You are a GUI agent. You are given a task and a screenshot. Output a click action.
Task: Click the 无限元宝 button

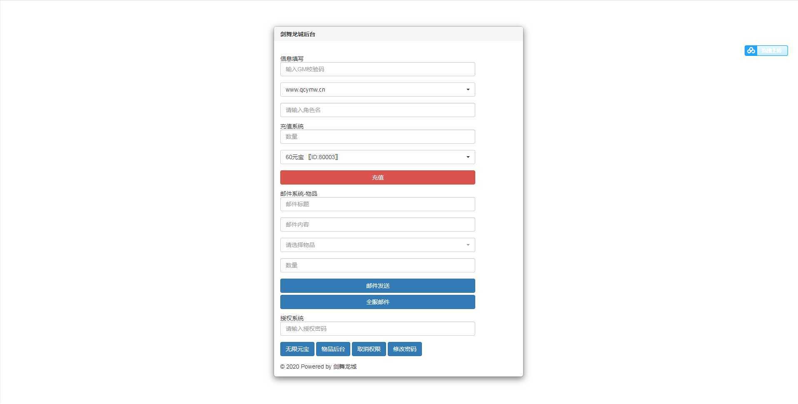(297, 349)
